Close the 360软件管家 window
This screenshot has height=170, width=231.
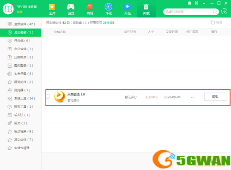point(226,3)
